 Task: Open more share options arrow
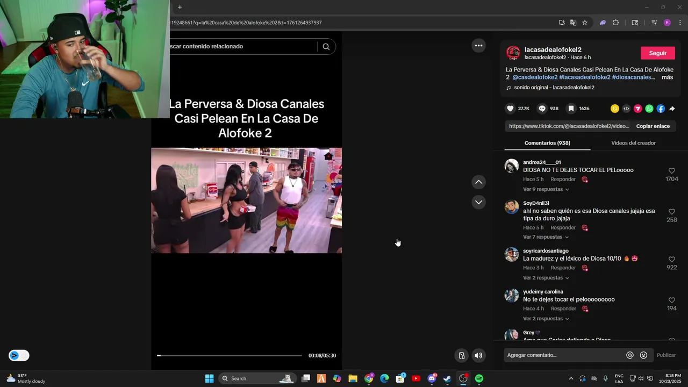point(672,109)
